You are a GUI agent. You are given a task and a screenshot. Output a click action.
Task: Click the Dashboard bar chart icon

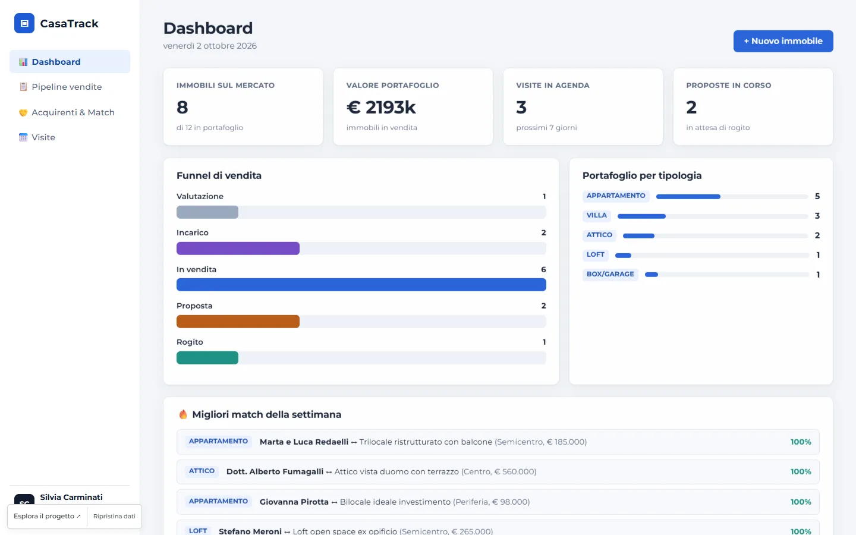tap(23, 62)
